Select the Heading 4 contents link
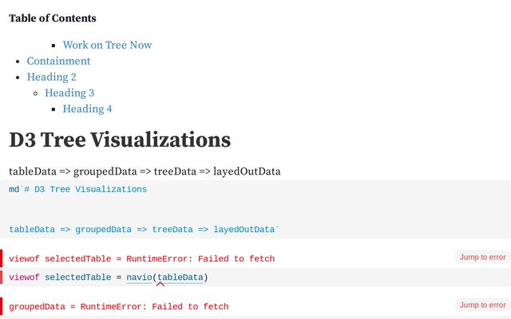The width and height of the screenshot is (511, 319). (87, 109)
